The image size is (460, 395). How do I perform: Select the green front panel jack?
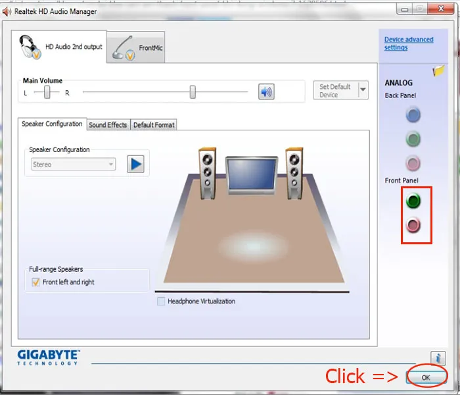point(413,200)
